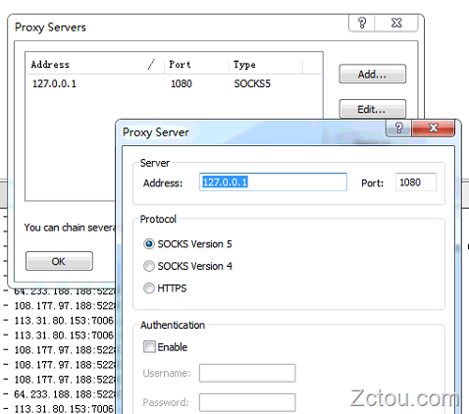This screenshot has height=414, width=469.
Task: Sort list by Port column header
Action: [x=196, y=65]
